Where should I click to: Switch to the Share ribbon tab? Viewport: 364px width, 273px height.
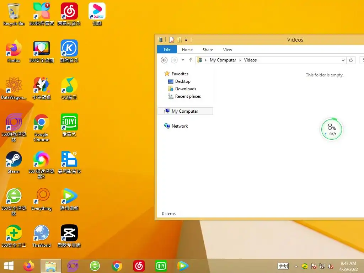tap(208, 50)
